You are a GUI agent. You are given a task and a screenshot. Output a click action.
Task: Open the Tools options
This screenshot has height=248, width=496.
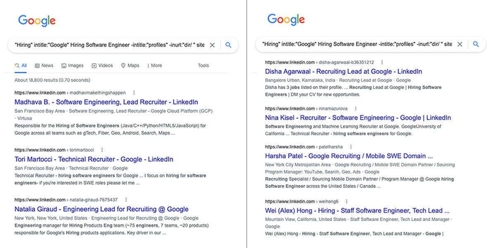pyautogui.click(x=203, y=65)
